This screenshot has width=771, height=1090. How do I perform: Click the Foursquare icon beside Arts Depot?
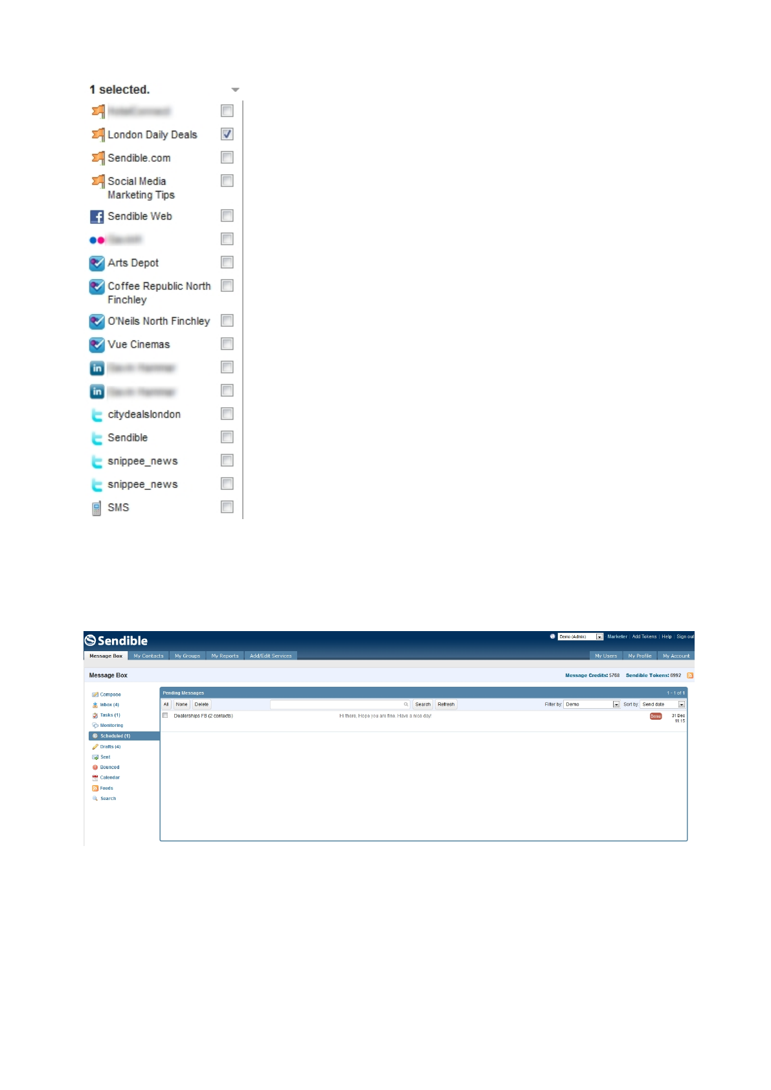(97, 263)
